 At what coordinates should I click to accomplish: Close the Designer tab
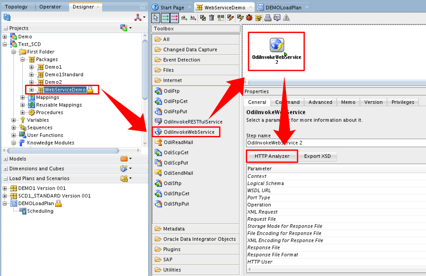pyautogui.click(x=98, y=7)
